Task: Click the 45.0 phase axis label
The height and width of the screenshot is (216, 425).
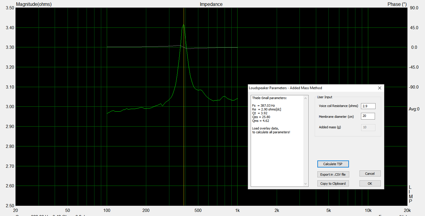Action: click(414, 28)
